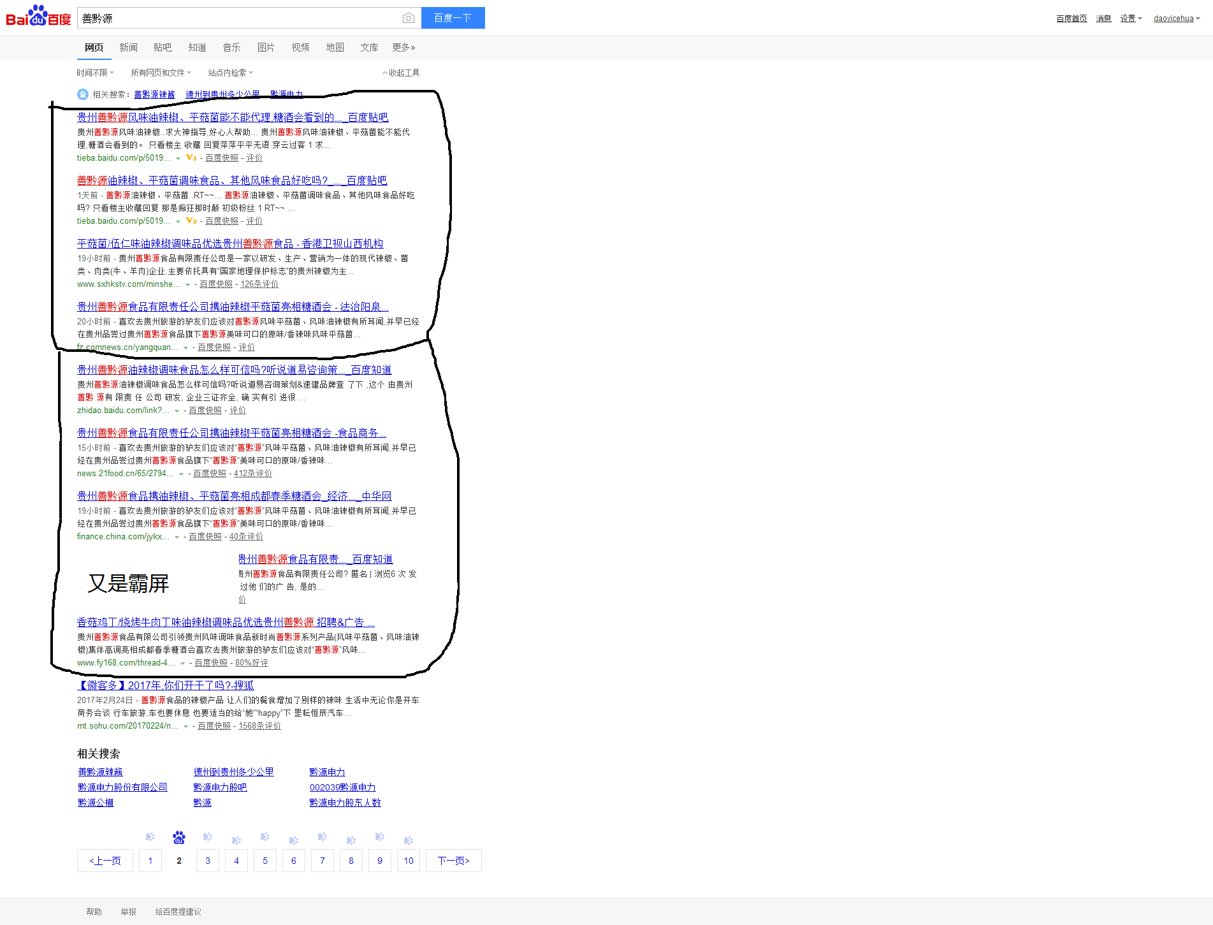
Task: Open 百度快照 for sxhkstv.com result
Action: [x=216, y=284]
